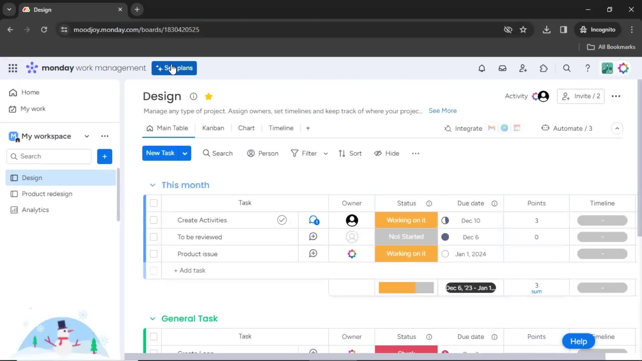This screenshot has width=642, height=361.
Task: Click the See More description link
Action: tap(442, 111)
